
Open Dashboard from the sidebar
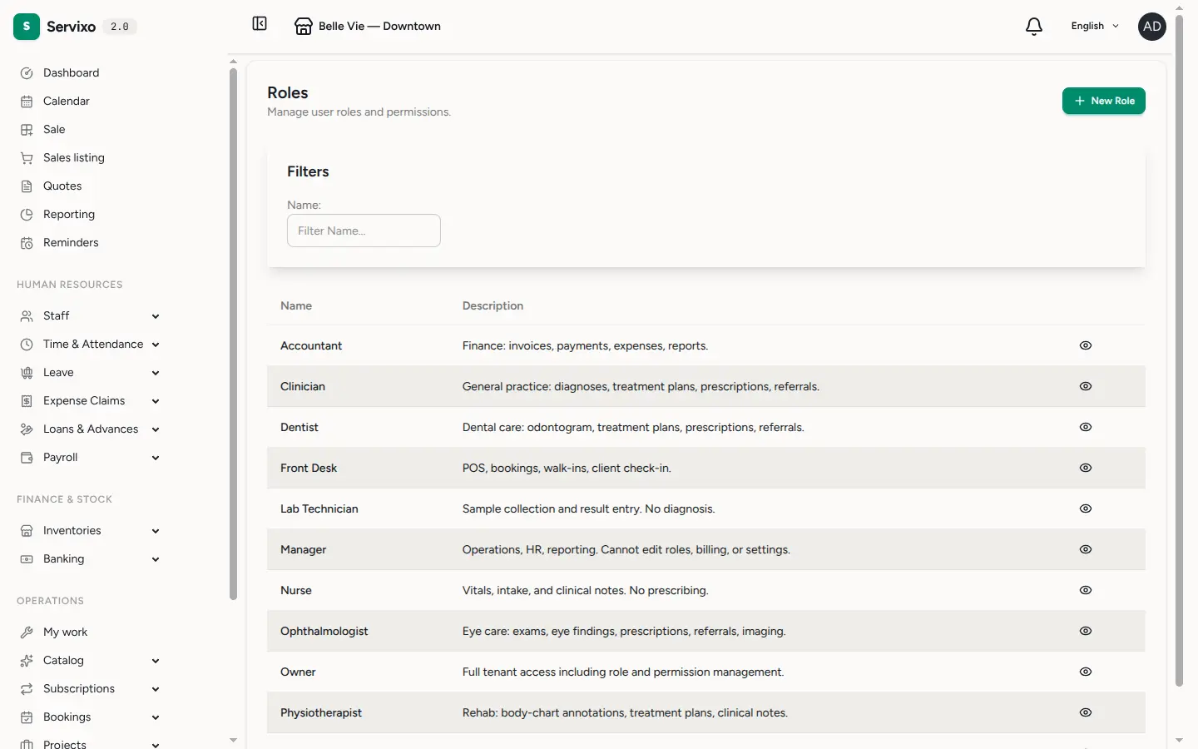pos(71,73)
